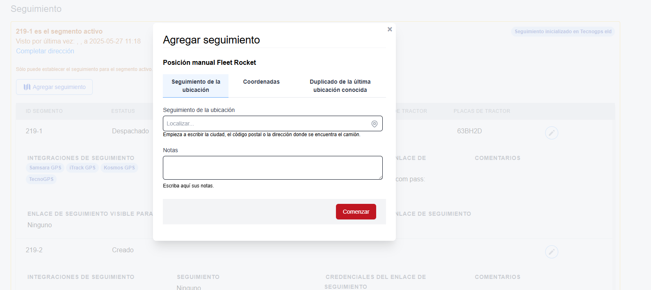Open Duplicado de la última ubicación conocida tab
Screen dimensions: 651x290
point(340,86)
